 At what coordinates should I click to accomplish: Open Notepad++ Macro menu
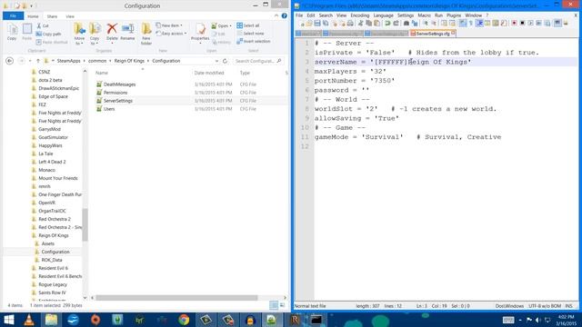pyautogui.click(x=424, y=15)
